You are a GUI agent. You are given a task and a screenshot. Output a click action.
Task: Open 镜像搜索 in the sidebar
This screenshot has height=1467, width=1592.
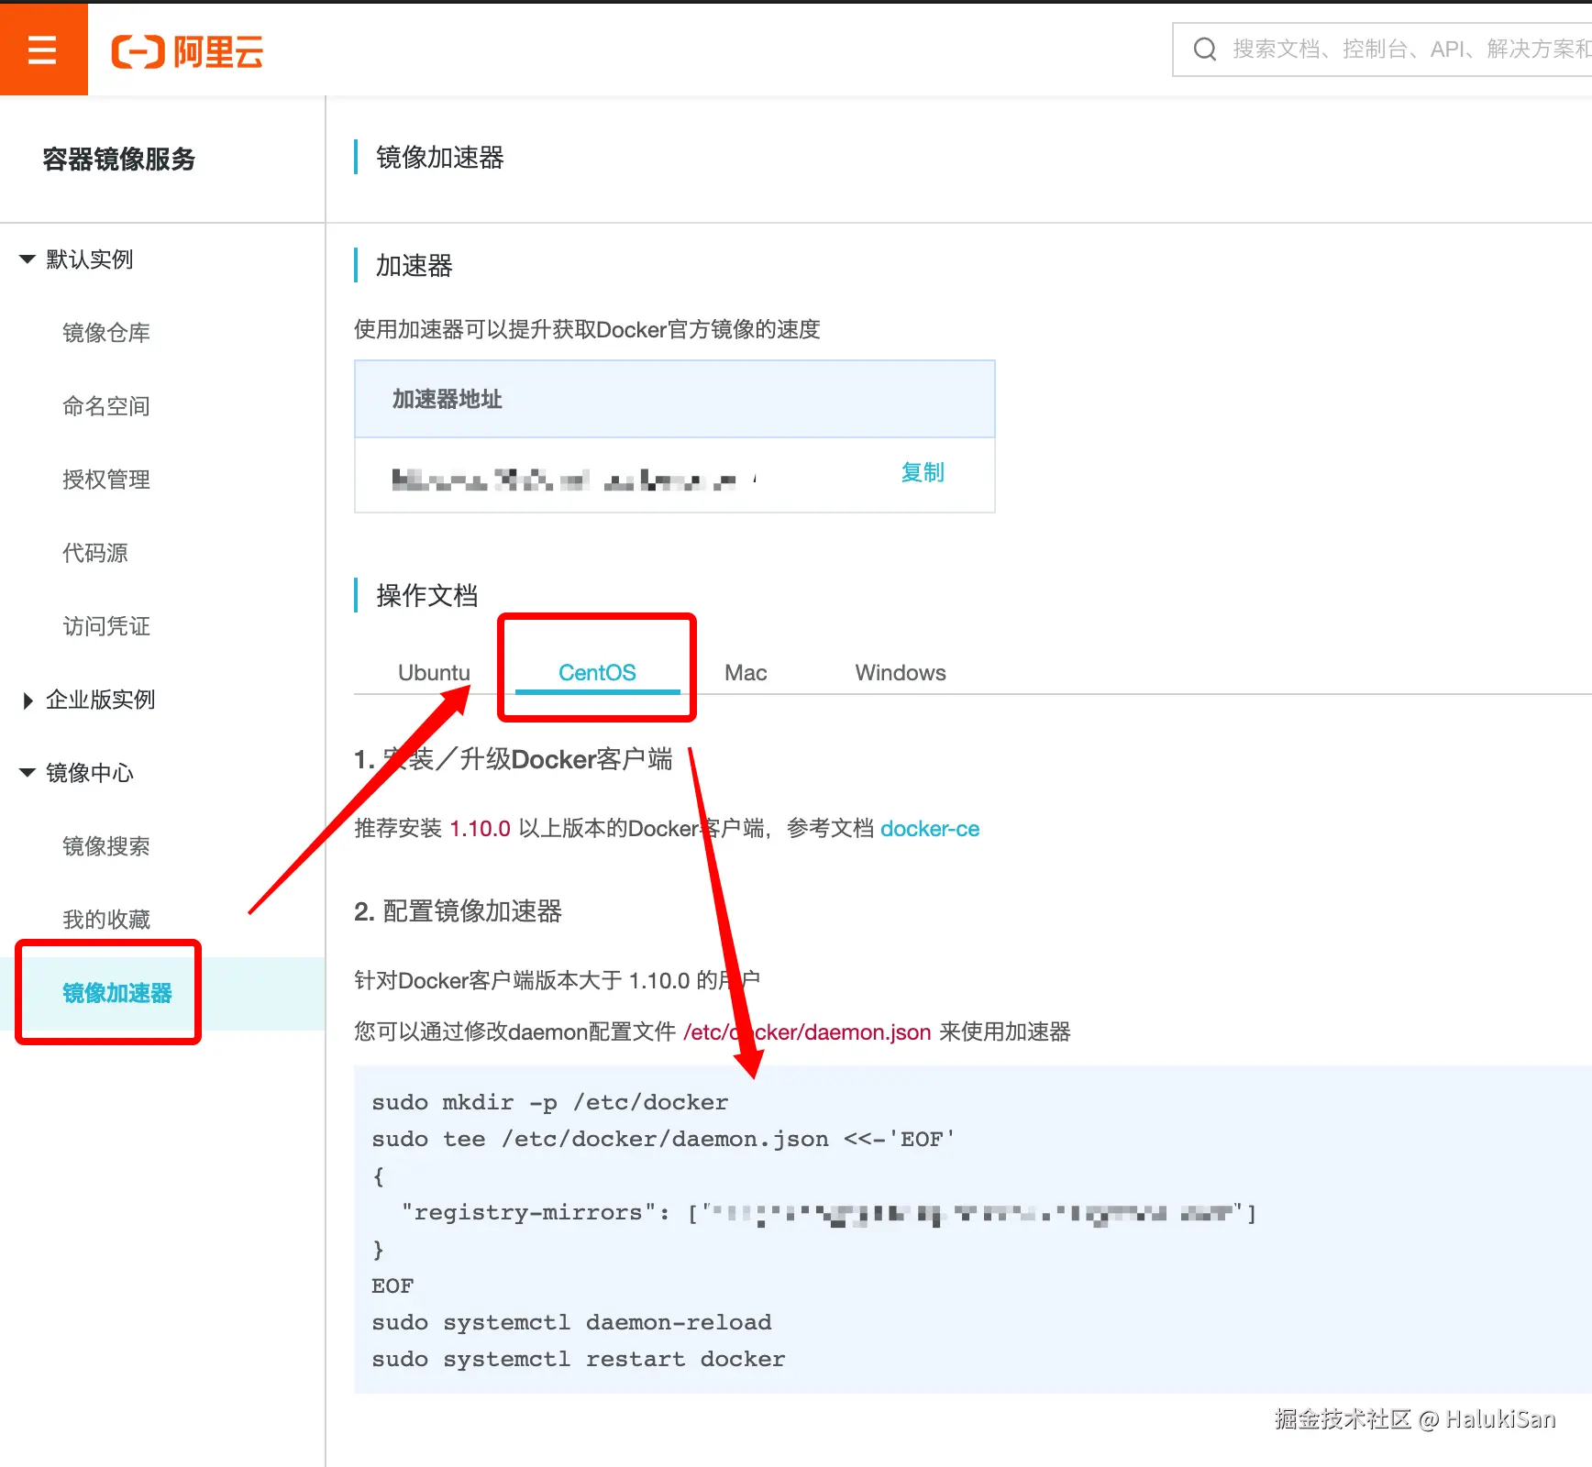pyautogui.click(x=106, y=846)
